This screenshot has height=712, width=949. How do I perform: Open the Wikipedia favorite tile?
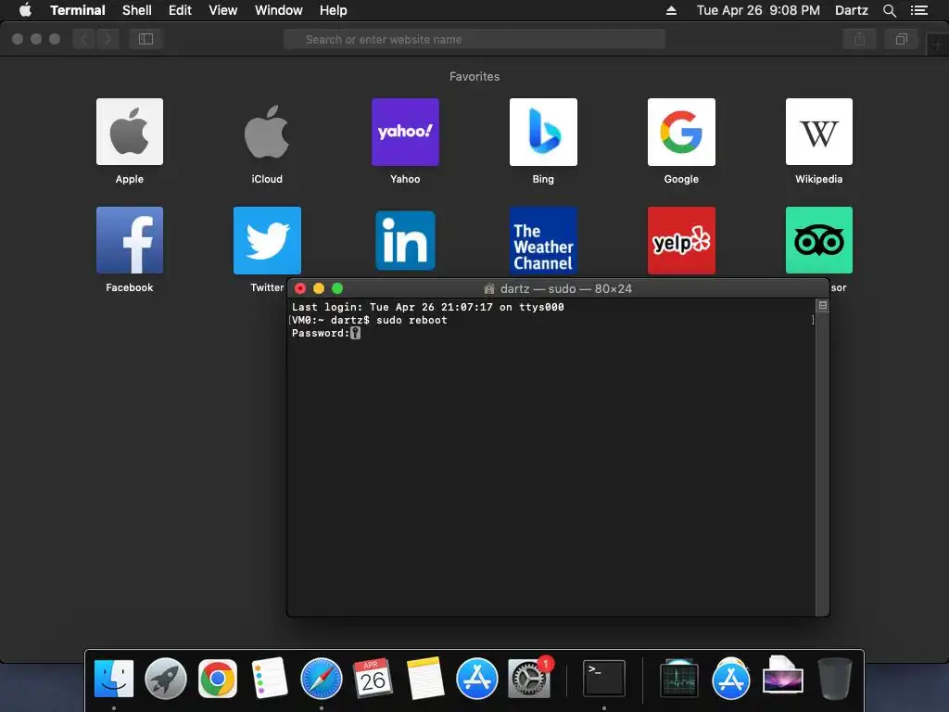[819, 132]
